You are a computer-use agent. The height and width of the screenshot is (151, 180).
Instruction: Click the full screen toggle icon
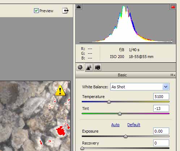click(65, 10)
